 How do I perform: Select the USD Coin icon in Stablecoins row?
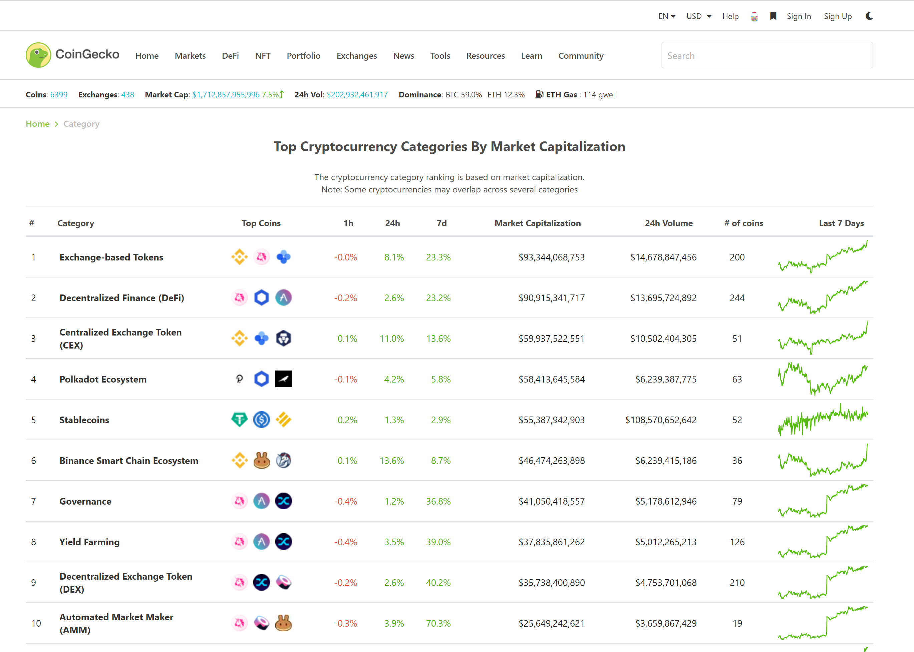coord(262,420)
